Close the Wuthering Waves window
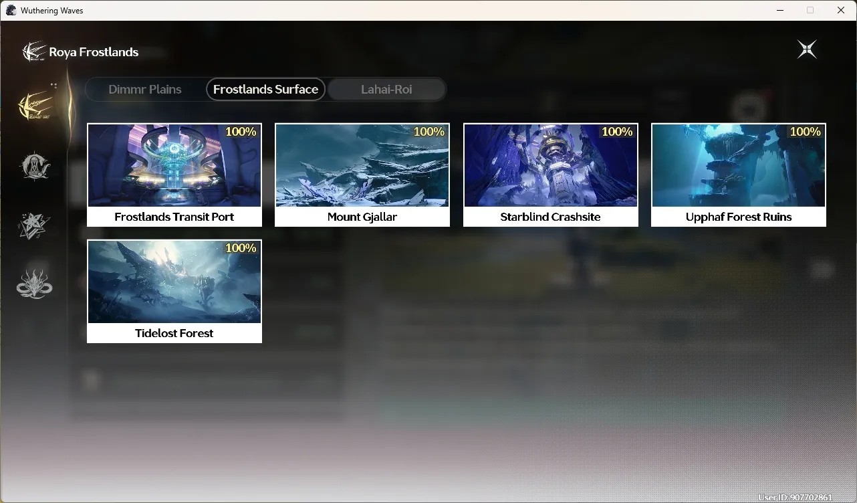 (x=841, y=10)
